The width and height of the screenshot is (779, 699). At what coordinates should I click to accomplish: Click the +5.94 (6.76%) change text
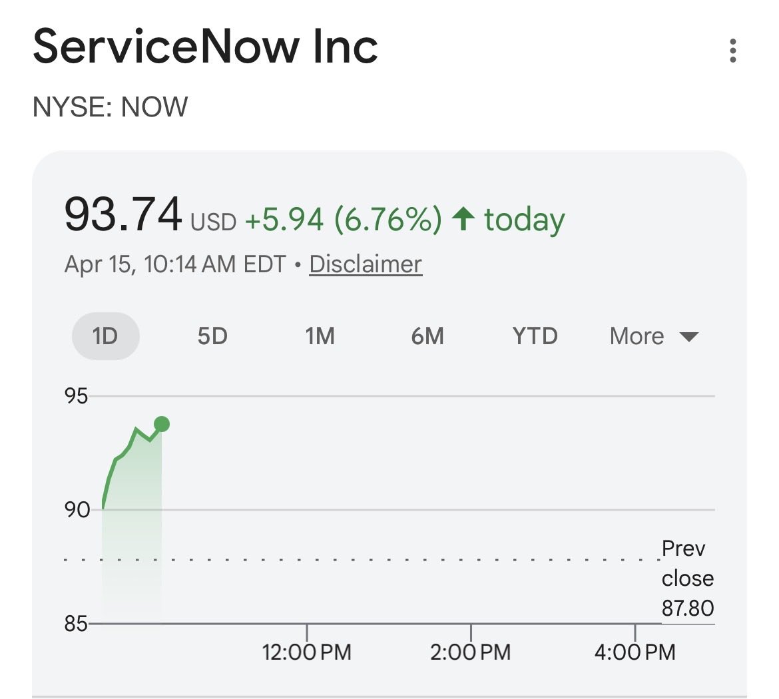coord(344,219)
